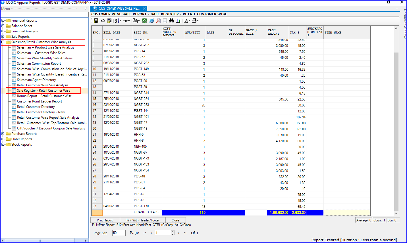Export the report to Excel
The image size is (407, 243).
pyautogui.click(x=145, y=21)
